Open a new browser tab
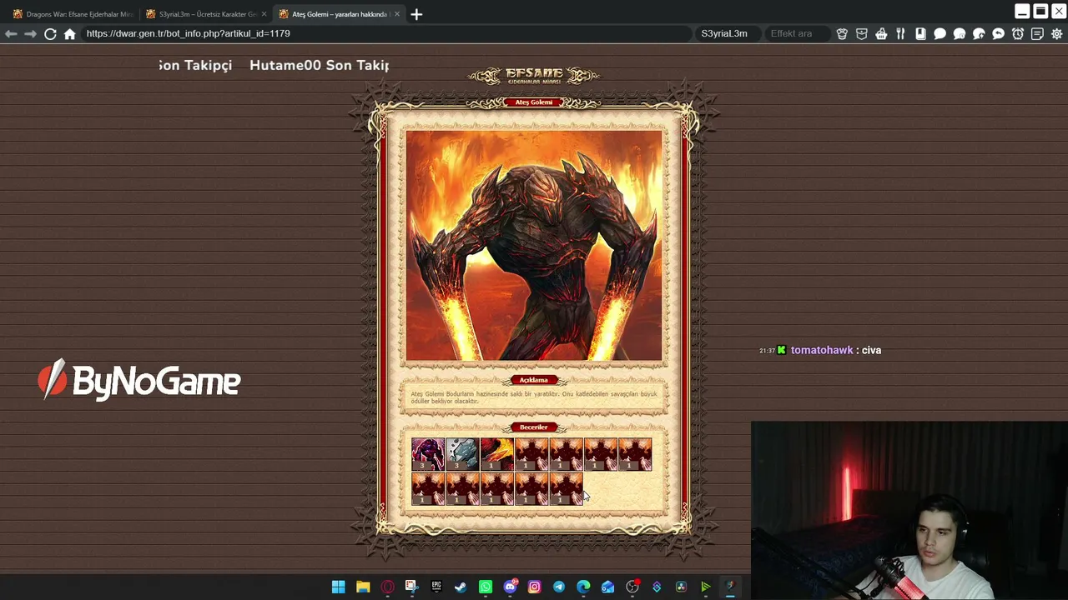Image resolution: width=1068 pixels, height=600 pixels. (416, 14)
